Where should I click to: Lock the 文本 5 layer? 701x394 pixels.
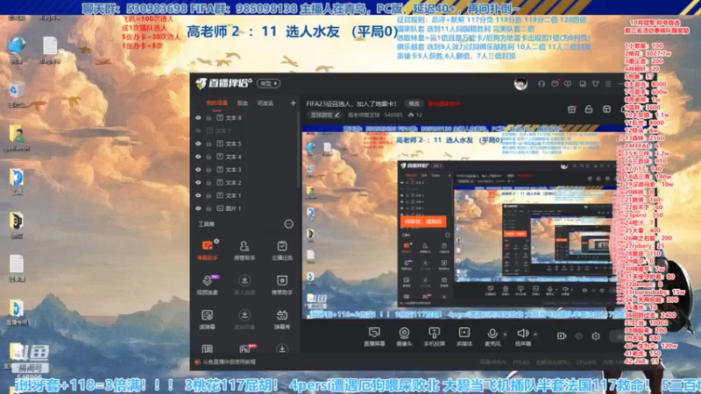[209, 144]
